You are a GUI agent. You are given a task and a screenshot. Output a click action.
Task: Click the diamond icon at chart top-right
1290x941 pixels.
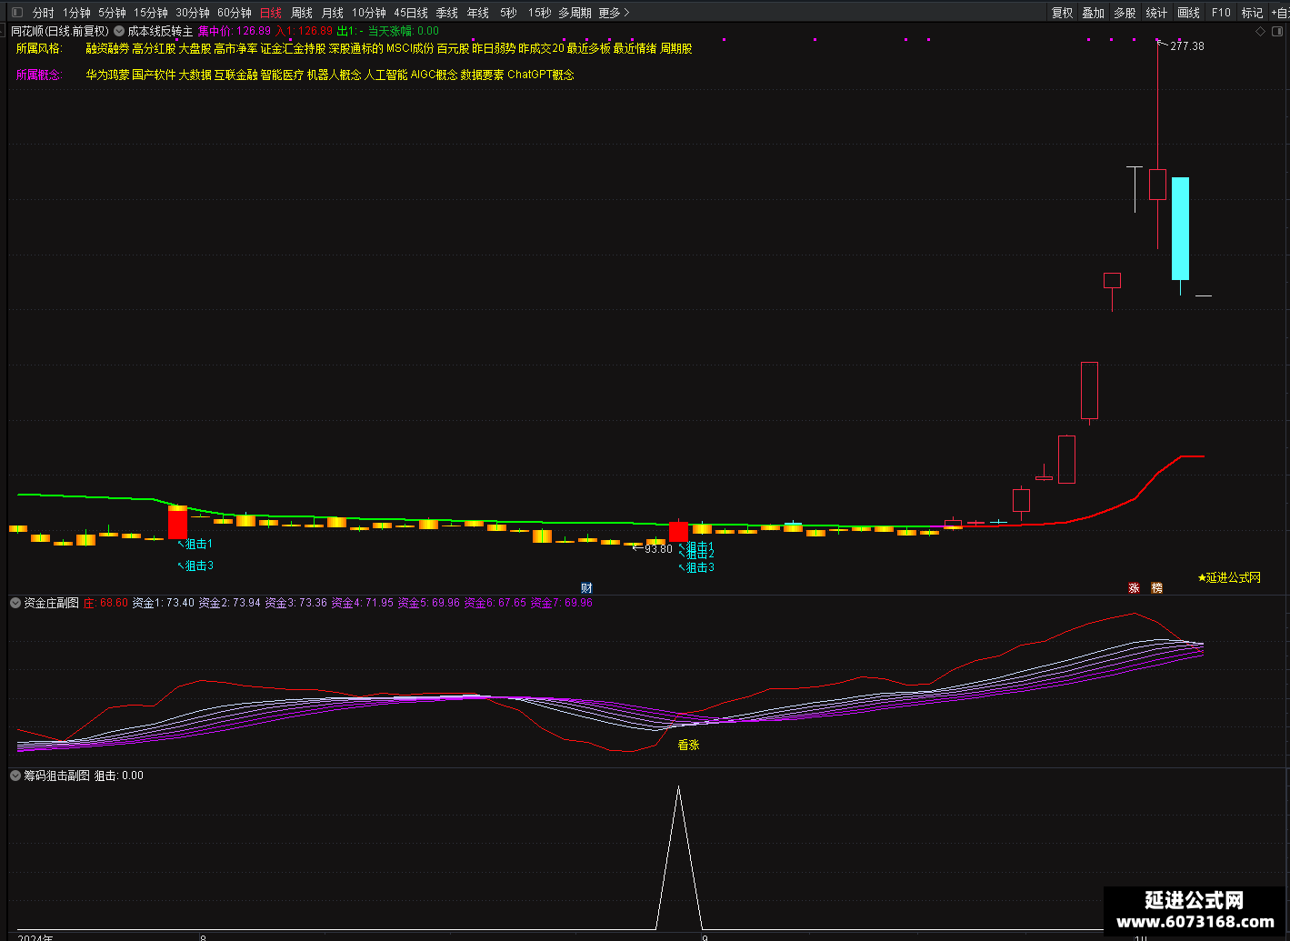click(1260, 31)
